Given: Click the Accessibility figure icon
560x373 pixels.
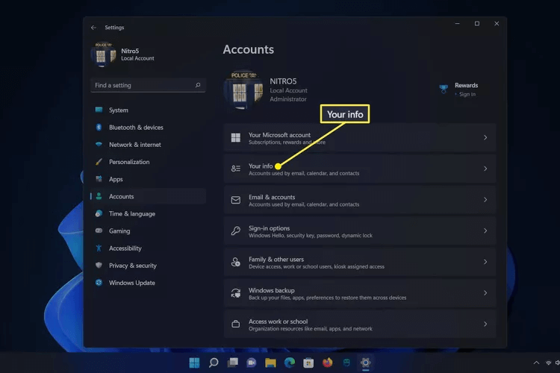Looking at the screenshot, I should click(x=99, y=248).
